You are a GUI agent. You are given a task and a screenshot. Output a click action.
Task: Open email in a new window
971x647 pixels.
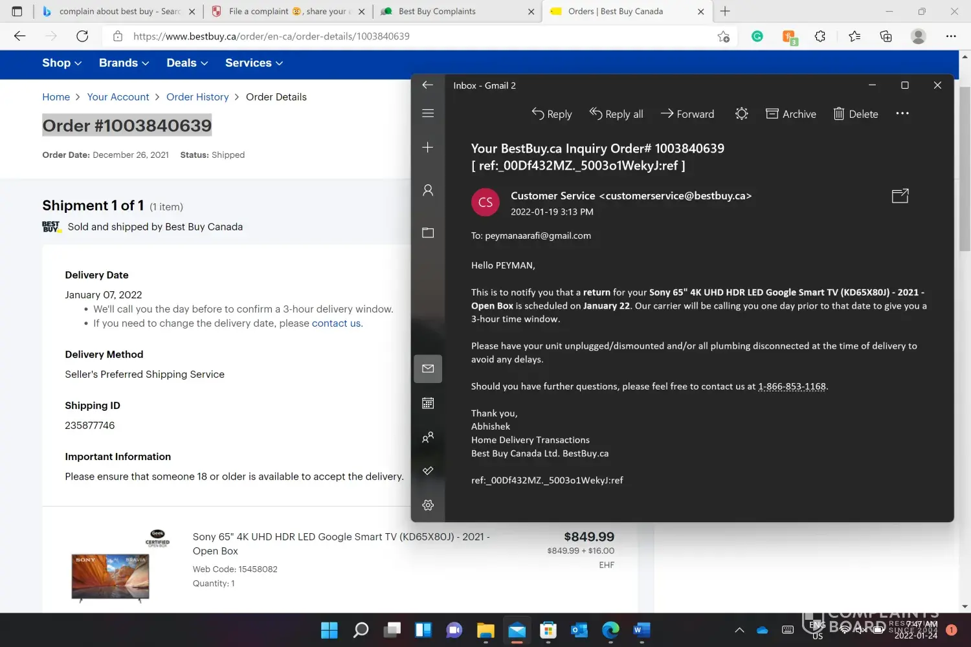pos(900,196)
